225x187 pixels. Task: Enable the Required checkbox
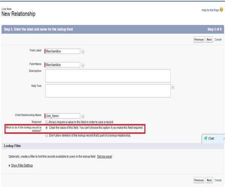pos(46,122)
